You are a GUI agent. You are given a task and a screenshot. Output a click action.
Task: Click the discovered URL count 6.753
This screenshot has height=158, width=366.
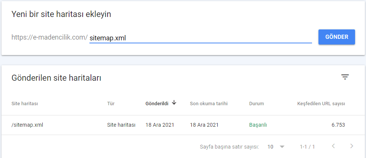coord(338,125)
